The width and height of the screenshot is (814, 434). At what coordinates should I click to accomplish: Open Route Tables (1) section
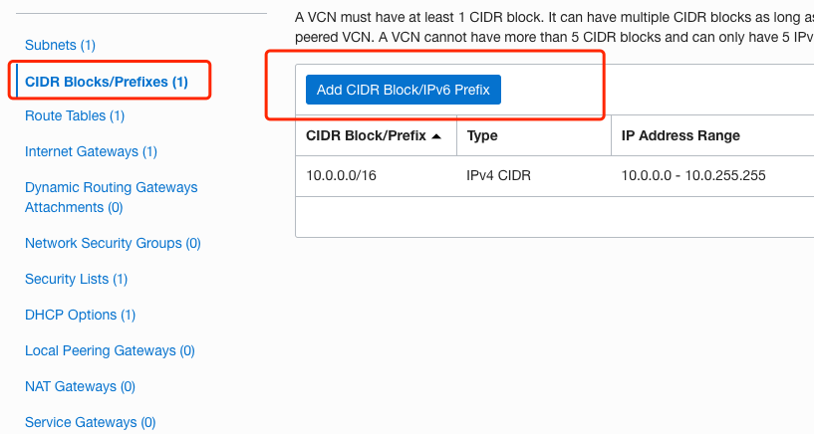(75, 115)
